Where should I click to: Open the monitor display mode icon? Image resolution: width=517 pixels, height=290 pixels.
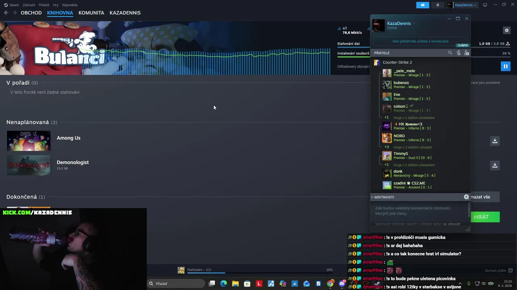click(485, 5)
